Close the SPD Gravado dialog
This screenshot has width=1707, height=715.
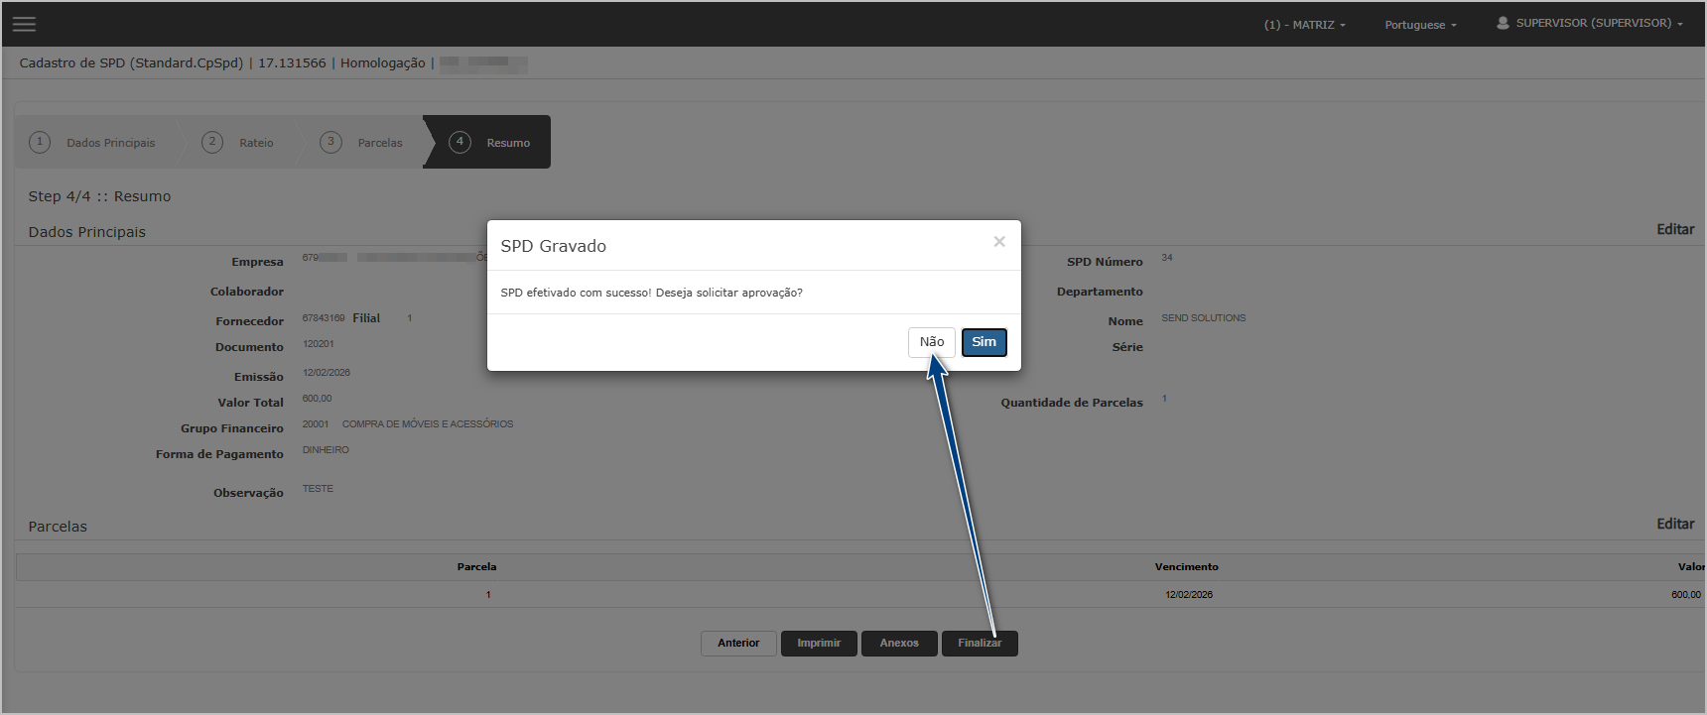pos(999,242)
